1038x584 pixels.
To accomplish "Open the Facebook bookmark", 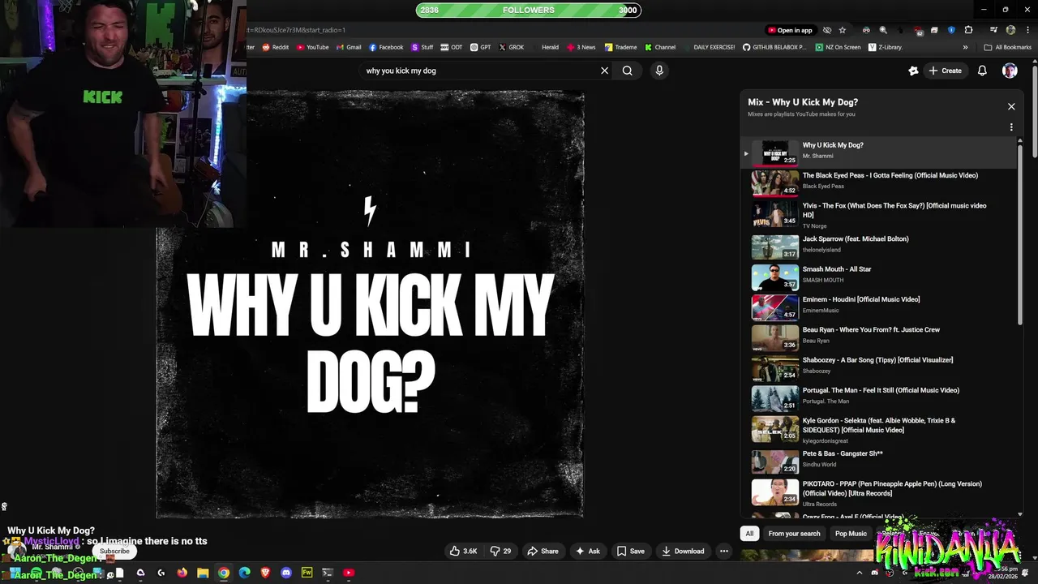I will click(x=386, y=47).
